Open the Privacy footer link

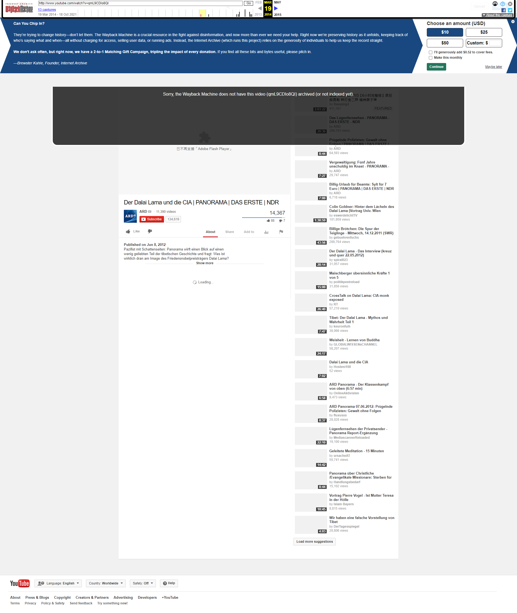click(30, 603)
